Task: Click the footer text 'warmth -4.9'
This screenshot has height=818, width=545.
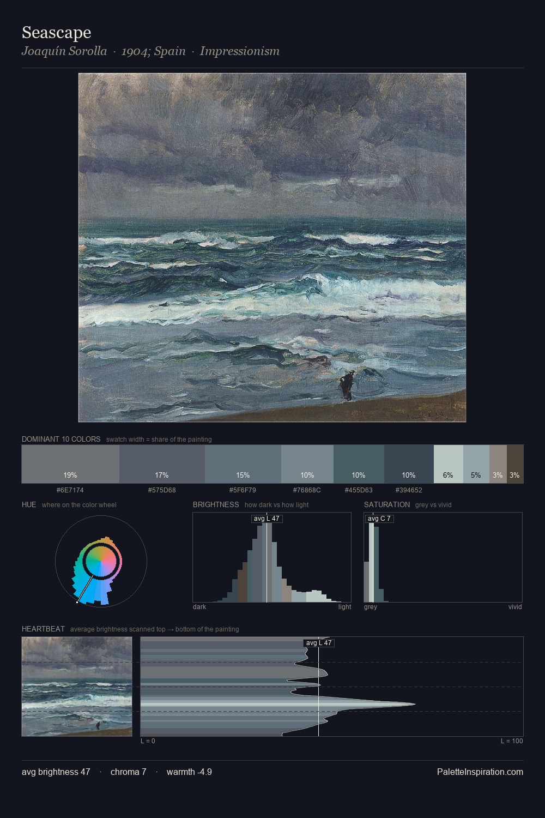Action: [x=189, y=772]
